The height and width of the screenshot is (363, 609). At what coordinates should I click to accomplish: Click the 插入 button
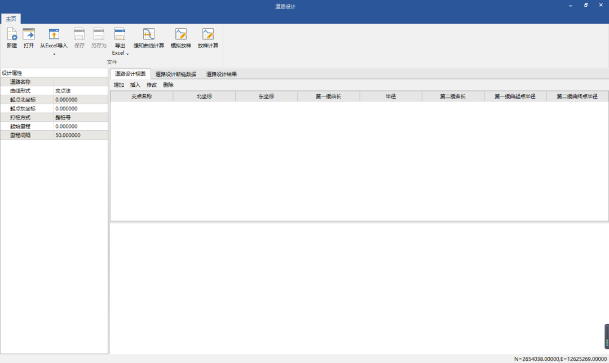coord(135,85)
